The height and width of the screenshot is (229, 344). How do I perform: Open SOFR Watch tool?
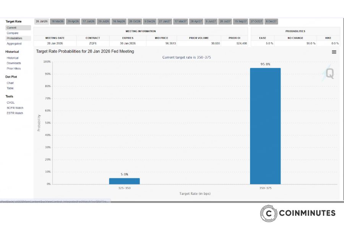point(15,108)
